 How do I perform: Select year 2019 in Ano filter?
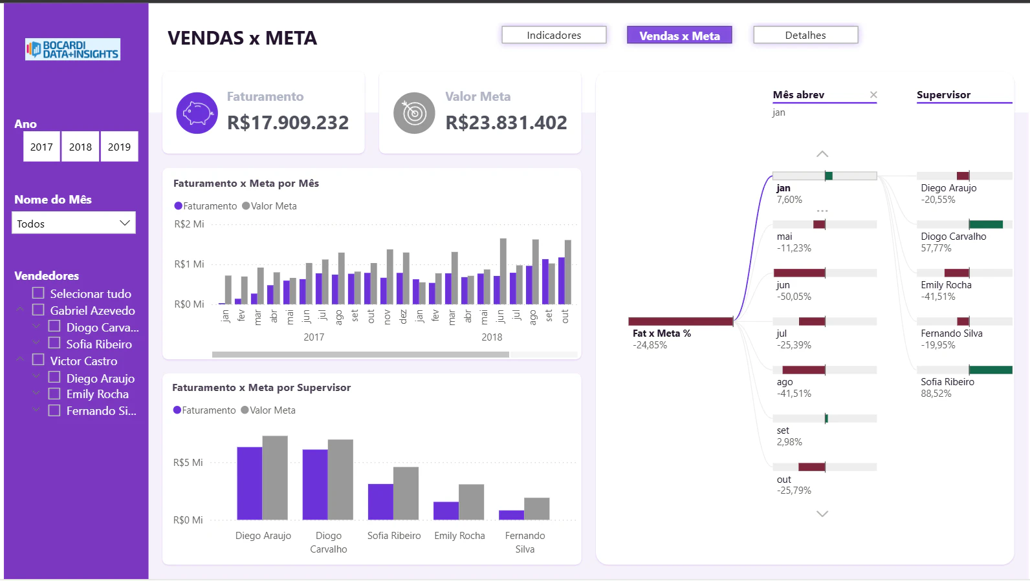[x=119, y=147]
